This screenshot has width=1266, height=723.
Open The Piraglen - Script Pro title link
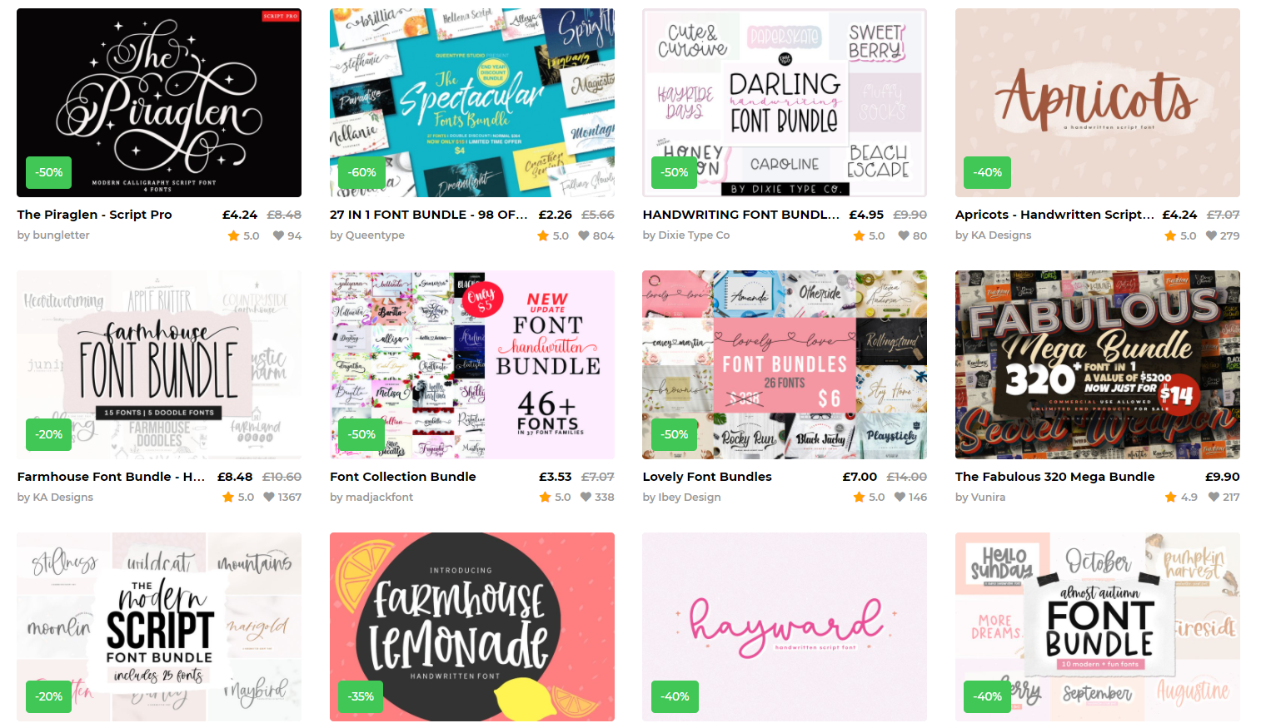tap(94, 215)
